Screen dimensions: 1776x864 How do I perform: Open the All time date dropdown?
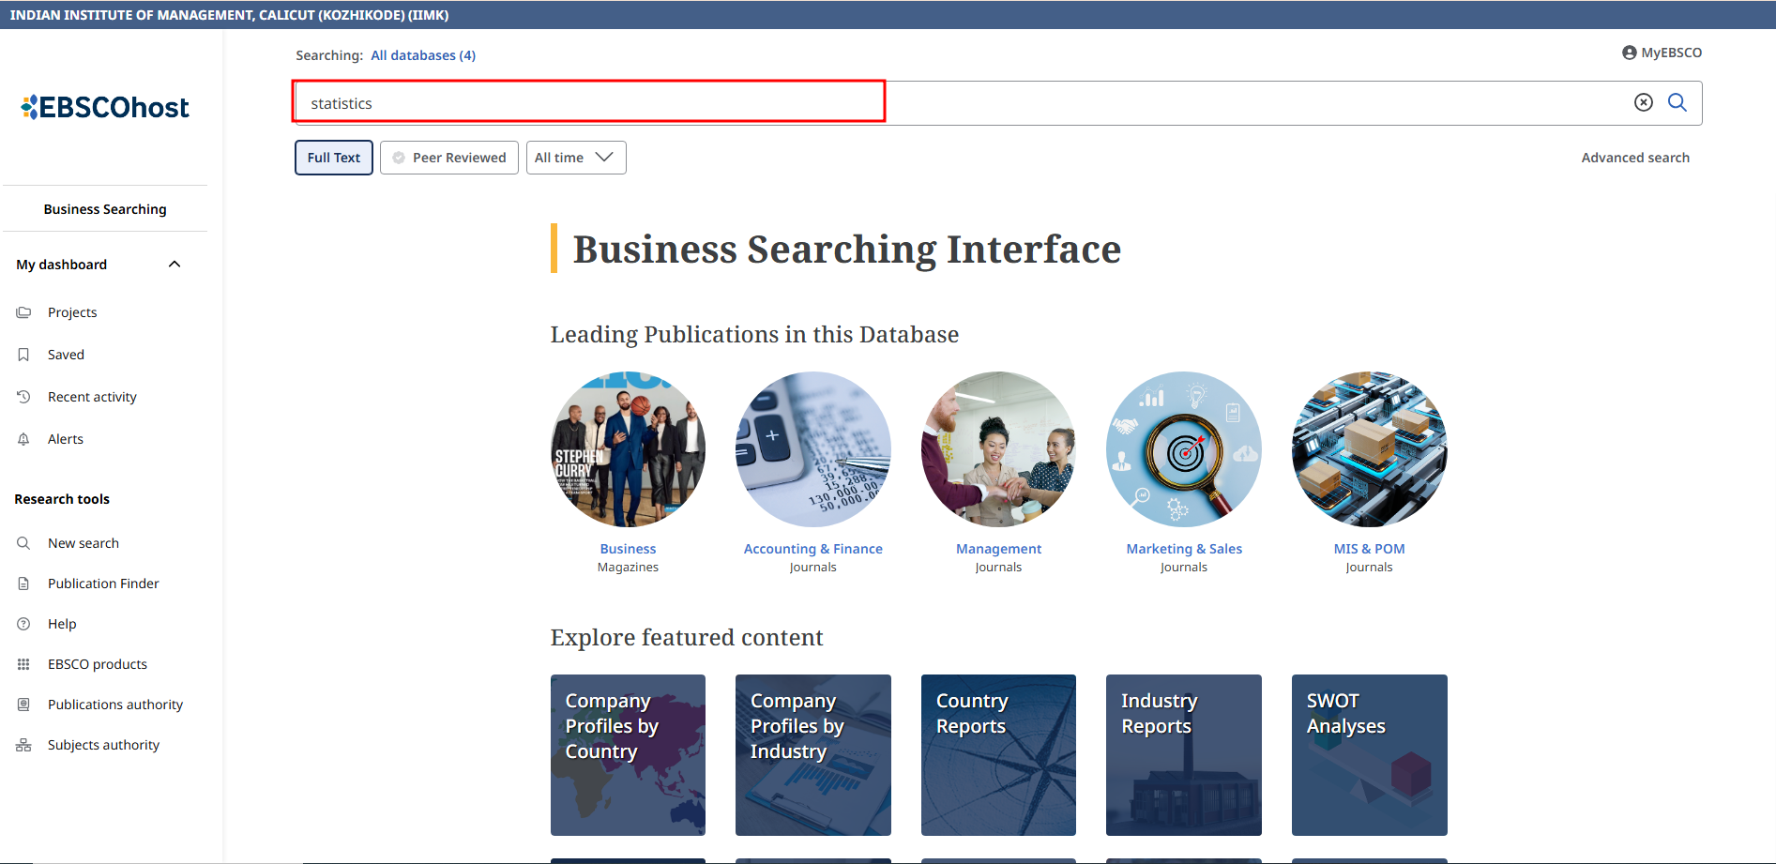click(575, 158)
